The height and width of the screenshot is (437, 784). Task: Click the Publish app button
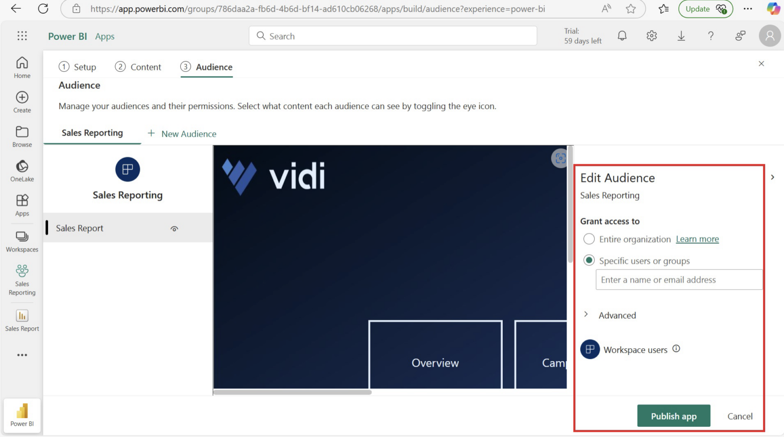pos(673,416)
